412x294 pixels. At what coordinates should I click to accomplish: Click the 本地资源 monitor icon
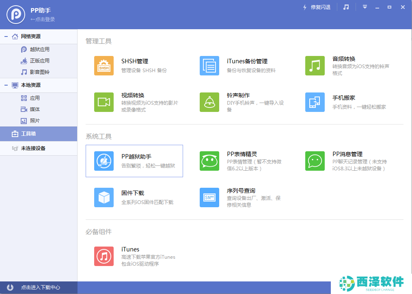pyautogui.click(x=15, y=85)
